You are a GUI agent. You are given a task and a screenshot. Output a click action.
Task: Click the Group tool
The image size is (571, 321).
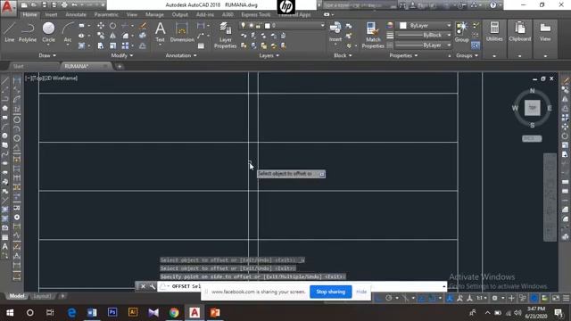pos(462,32)
